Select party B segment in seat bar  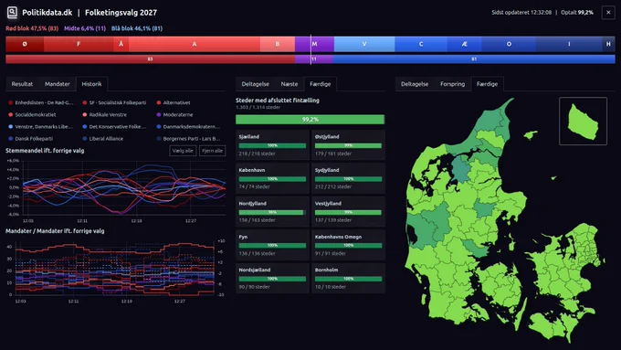278,44
